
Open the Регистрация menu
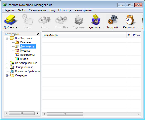point(83,10)
